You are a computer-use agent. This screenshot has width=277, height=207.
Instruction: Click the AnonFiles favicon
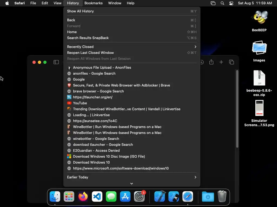click(69, 68)
